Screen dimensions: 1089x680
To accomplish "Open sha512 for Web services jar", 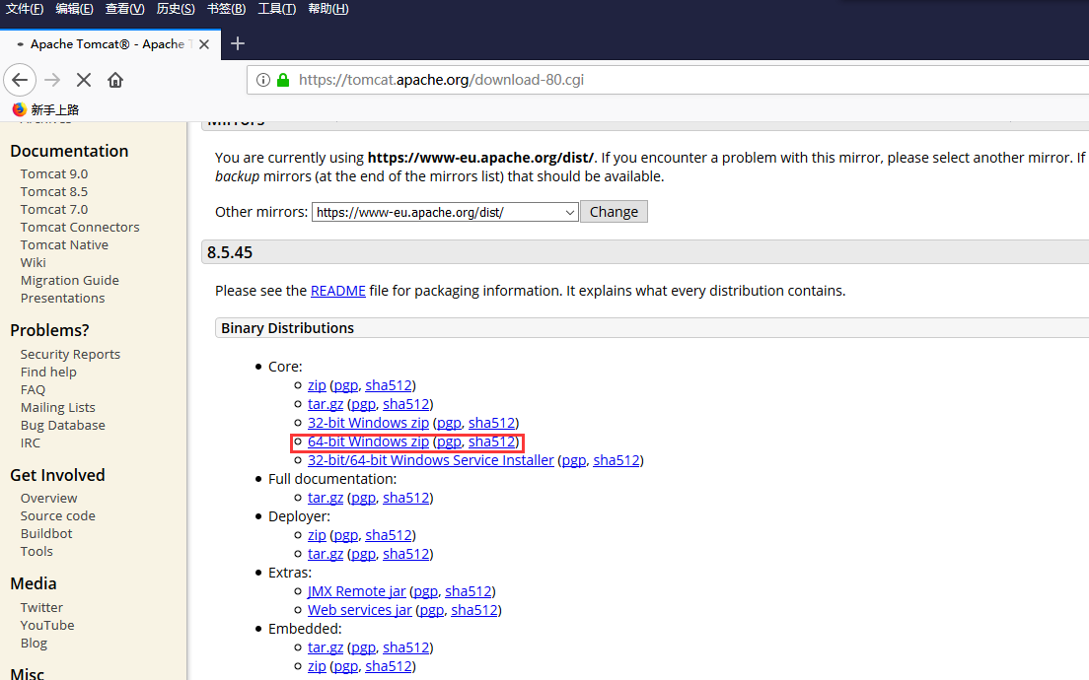I will pyautogui.click(x=474, y=610).
